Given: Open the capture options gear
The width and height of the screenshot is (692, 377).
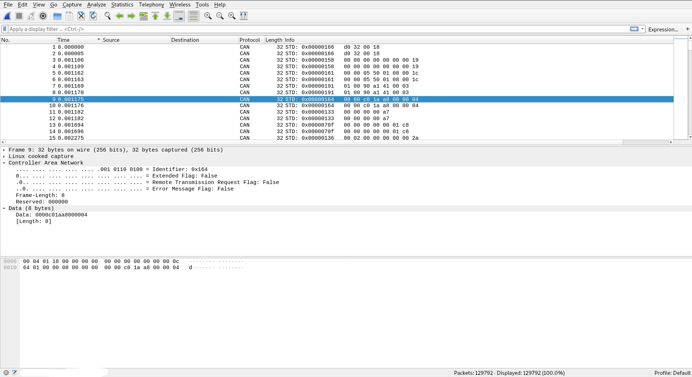Looking at the screenshot, I should pyautogui.click(x=43, y=16).
